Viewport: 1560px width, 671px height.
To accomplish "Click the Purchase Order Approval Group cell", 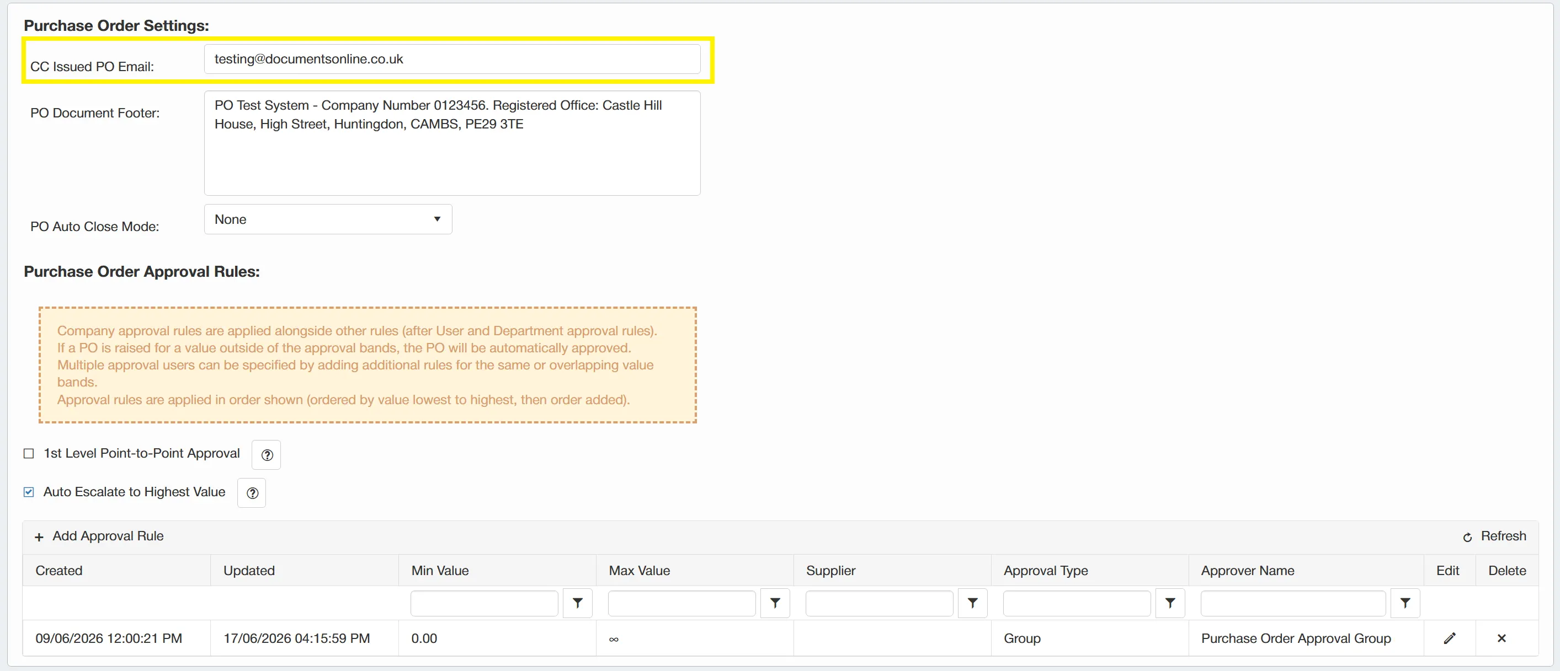I will pyautogui.click(x=1306, y=638).
